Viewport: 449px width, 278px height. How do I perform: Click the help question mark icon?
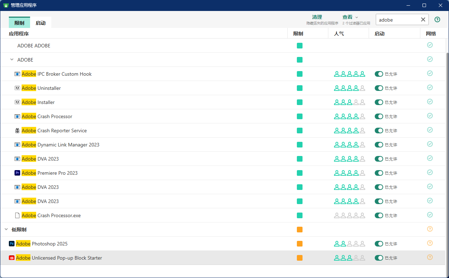click(x=437, y=20)
